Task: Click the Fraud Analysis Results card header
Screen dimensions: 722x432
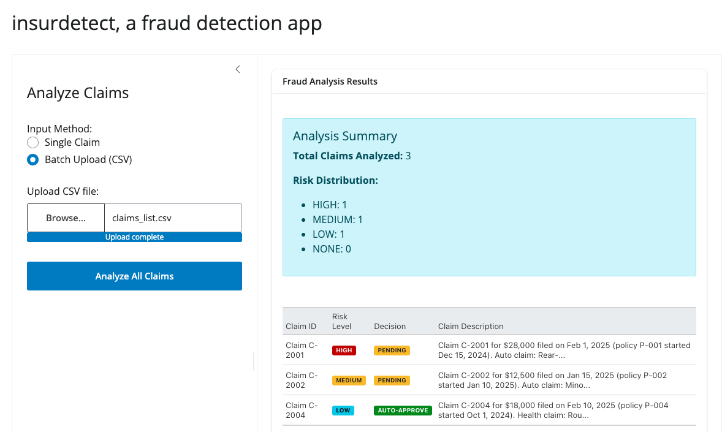Action: click(330, 81)
